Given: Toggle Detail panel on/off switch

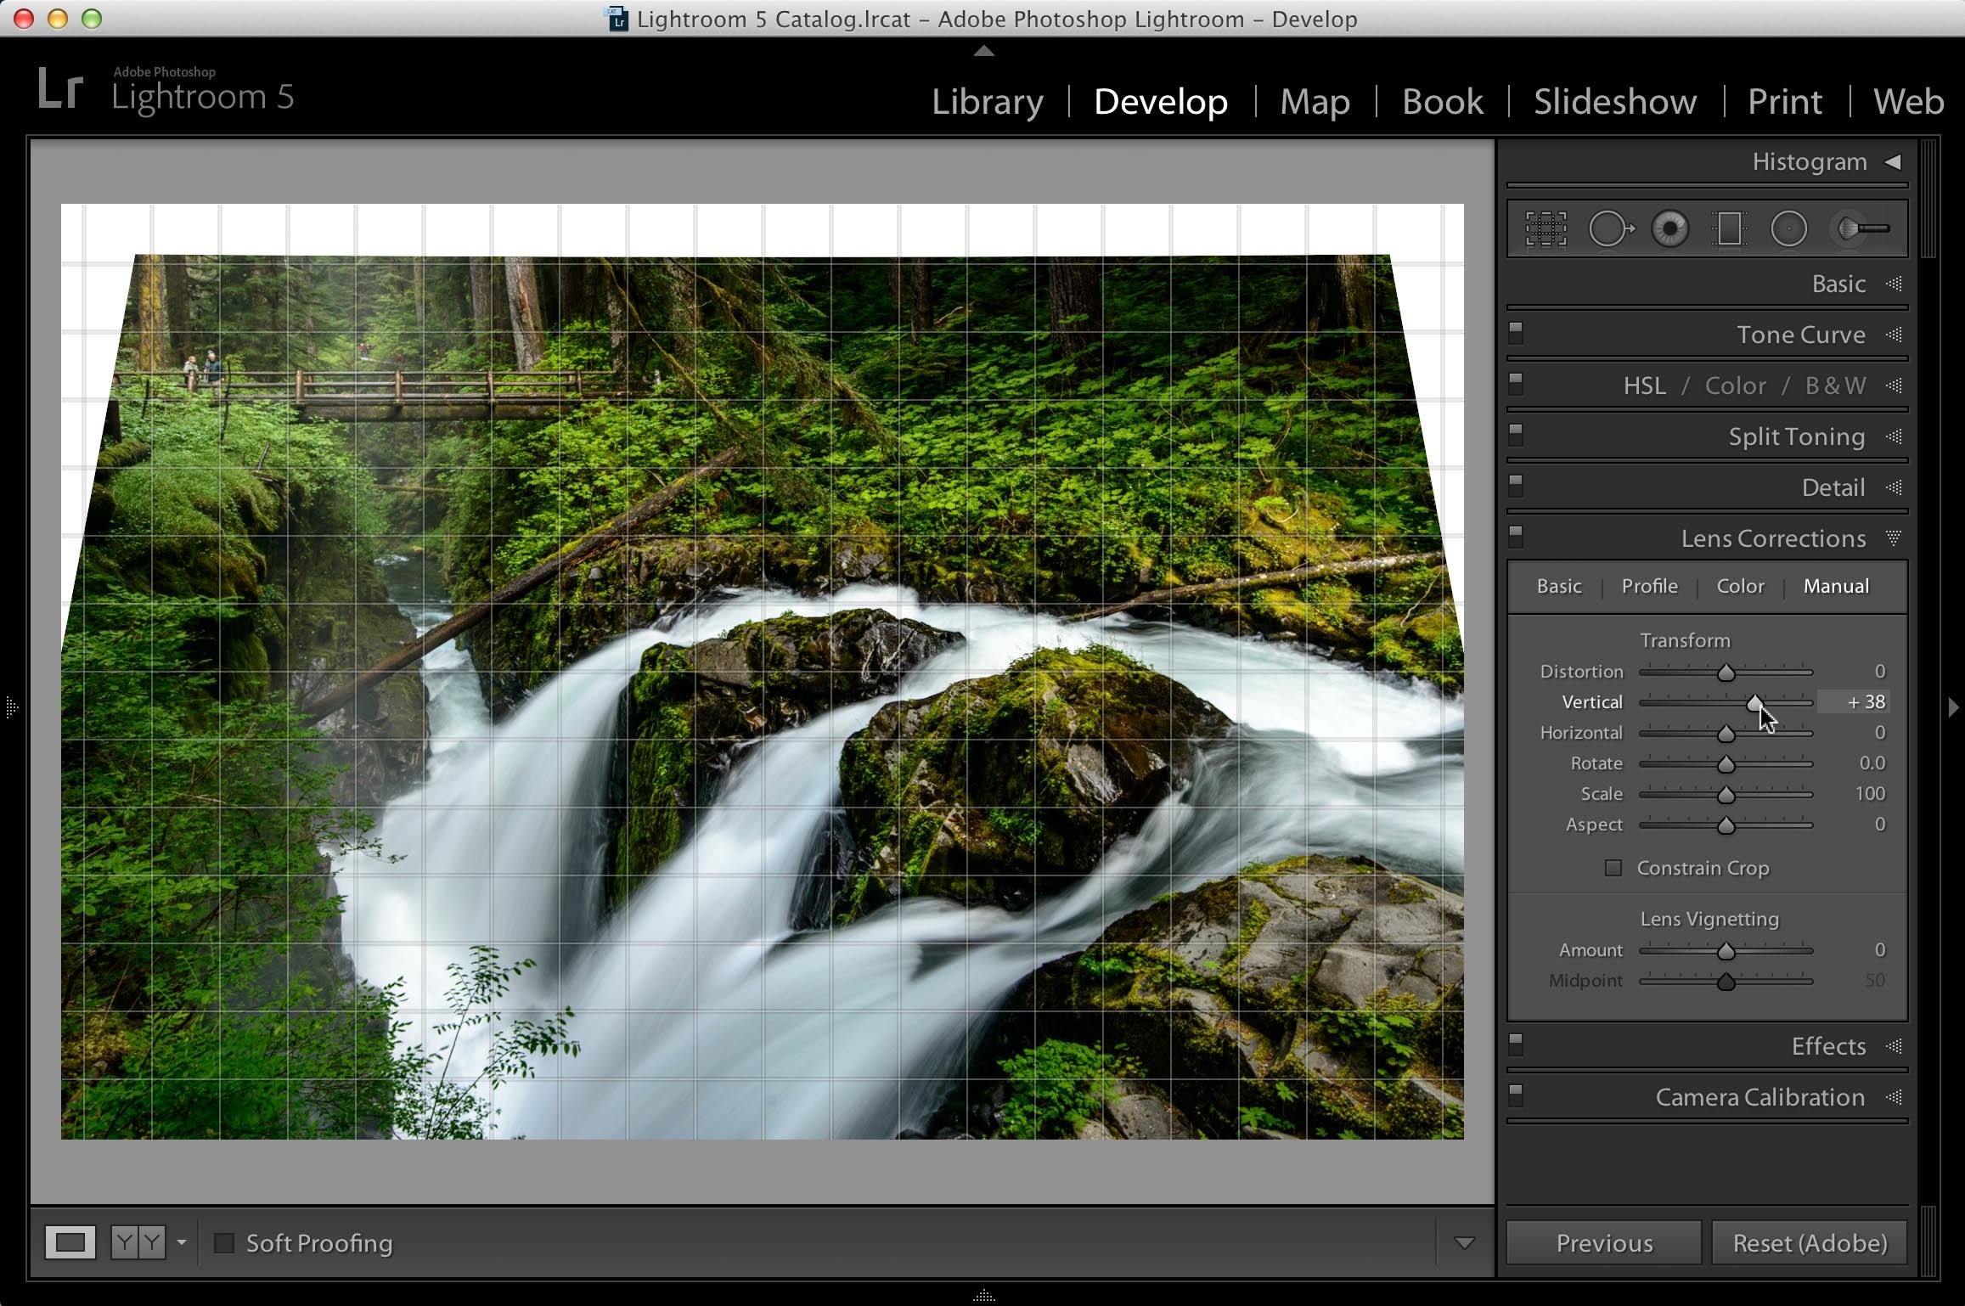Looking at the screenshot, I should 1516,485.
